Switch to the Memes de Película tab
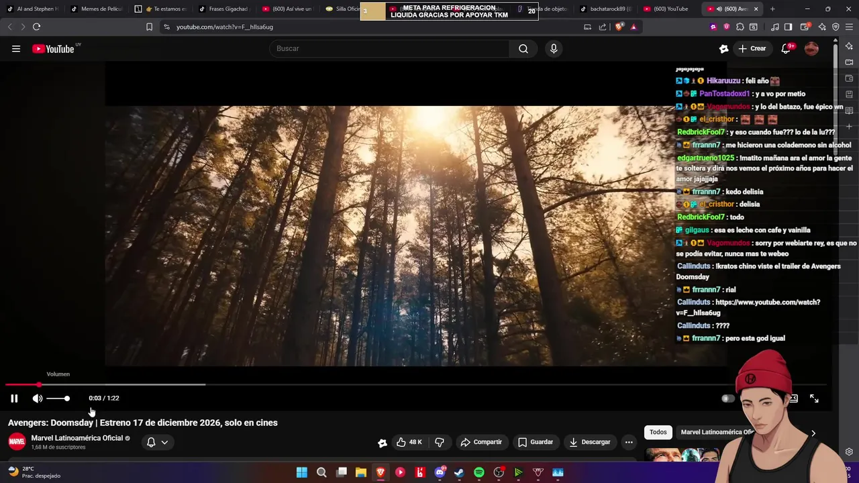This screenshot has height=483, width=859. [x=97, y=9]
